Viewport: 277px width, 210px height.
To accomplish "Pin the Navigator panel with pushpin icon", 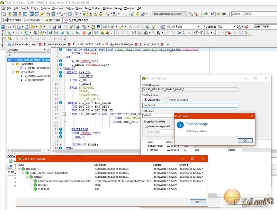I will pyautogui.click(x=45, y=50).
